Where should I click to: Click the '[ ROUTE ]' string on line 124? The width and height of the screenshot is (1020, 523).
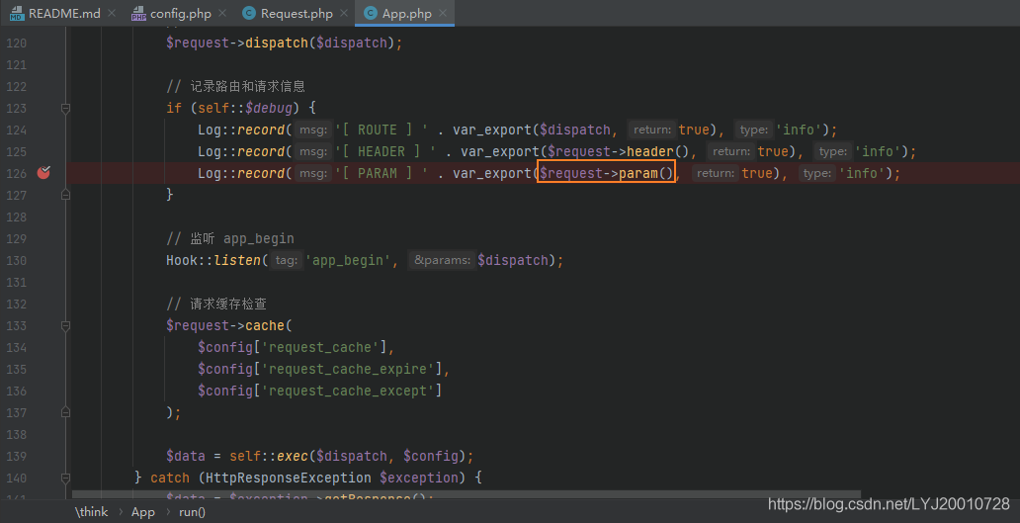click(x=382, y=130)
